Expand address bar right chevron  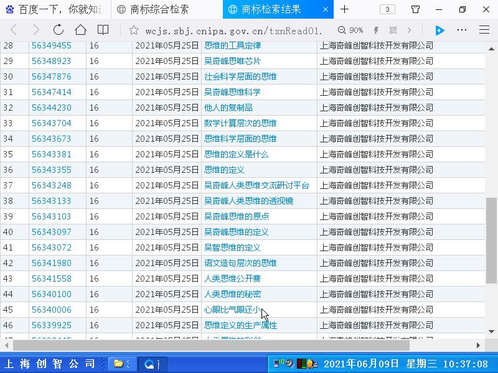point(409,30)
